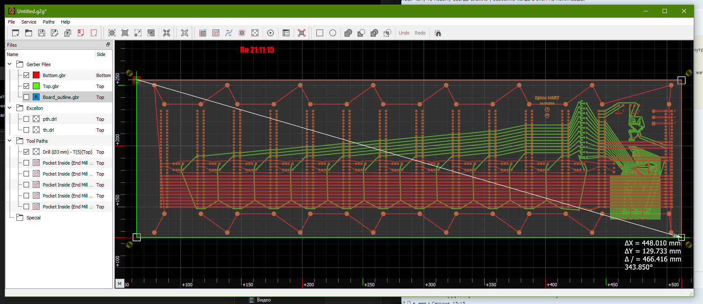Click the shape intersect boolean icon
The height and width of the screenshot is (304, 703).
(x=374, y=33)
